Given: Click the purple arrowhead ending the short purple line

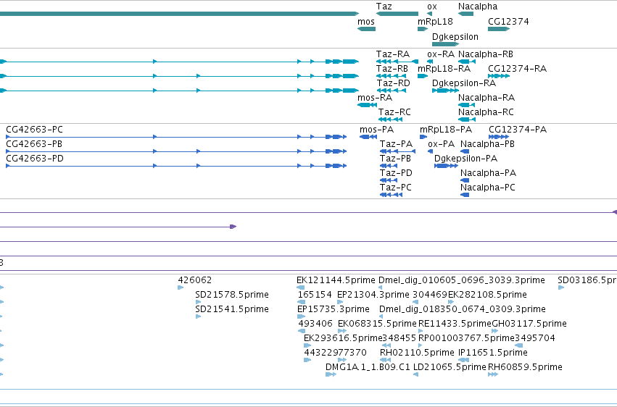Looking at the screenshot, I should pos(233,227).
